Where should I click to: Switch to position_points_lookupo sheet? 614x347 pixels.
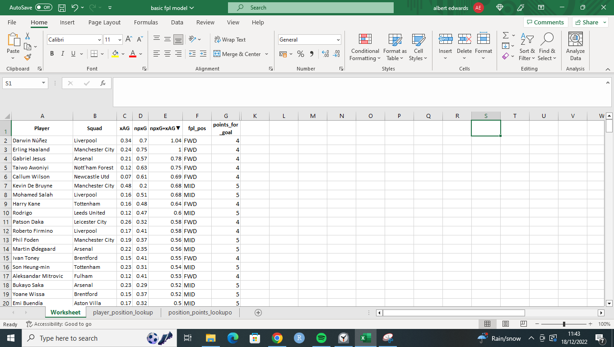200,312
